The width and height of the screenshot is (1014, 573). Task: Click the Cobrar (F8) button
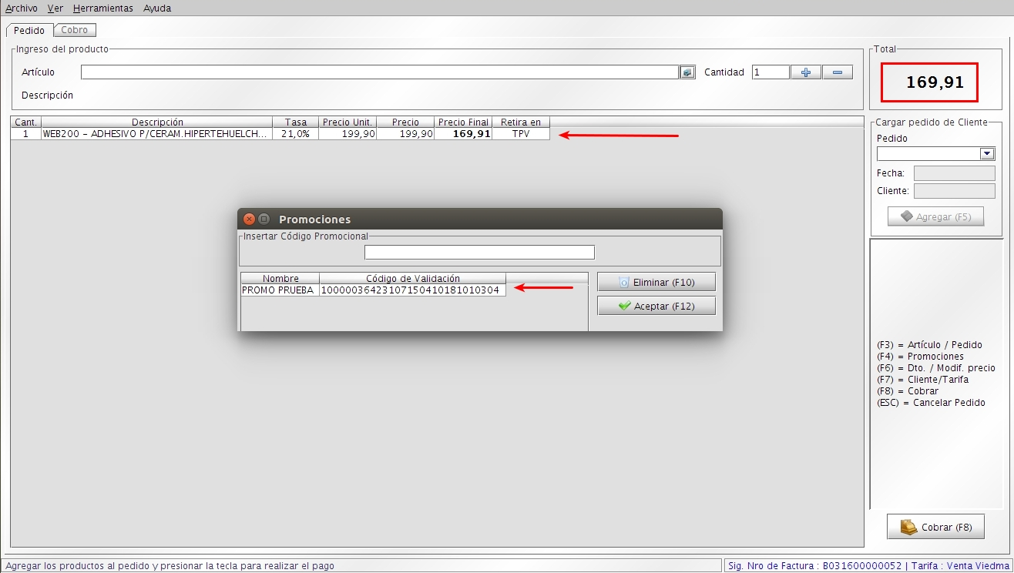coord(935,528)
